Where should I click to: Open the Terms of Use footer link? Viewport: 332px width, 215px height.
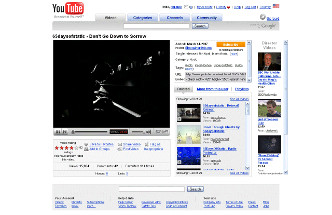tap(234, 203)
